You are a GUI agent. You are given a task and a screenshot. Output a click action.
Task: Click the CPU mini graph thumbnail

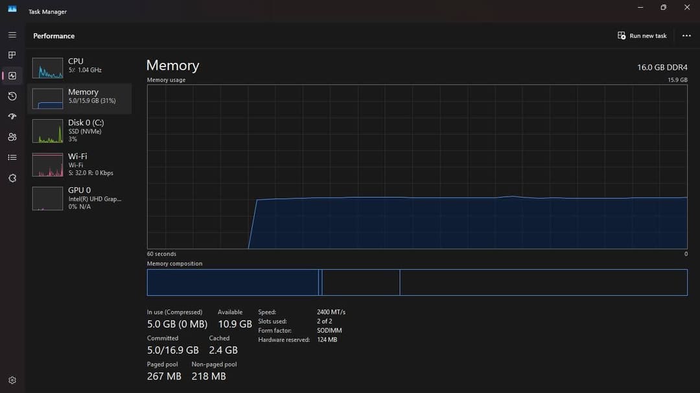tap(47, 68)
